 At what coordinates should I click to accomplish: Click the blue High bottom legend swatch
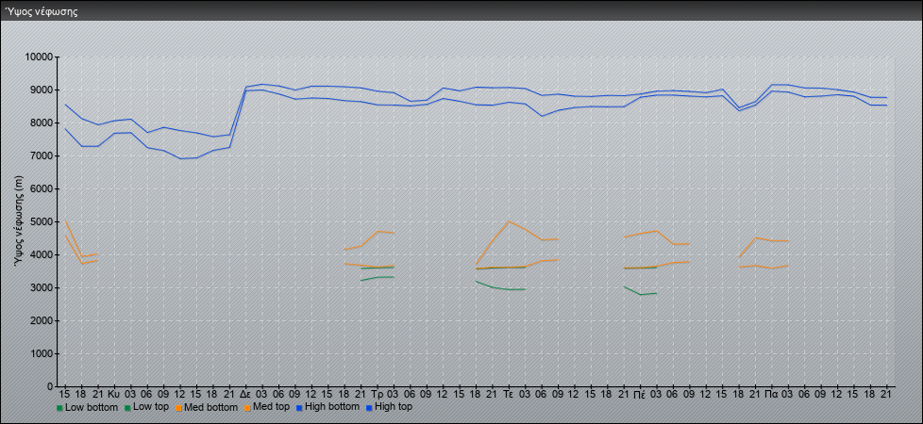pyautogui.click(x=299, y=408)
